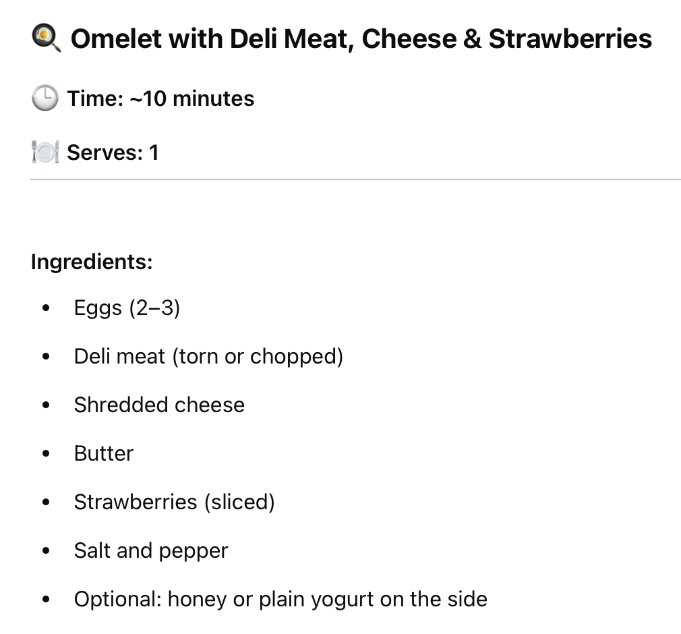Click the Time: ~10 minutes line
This screenshot has width=681, height=634.
[x=160, y=98]
